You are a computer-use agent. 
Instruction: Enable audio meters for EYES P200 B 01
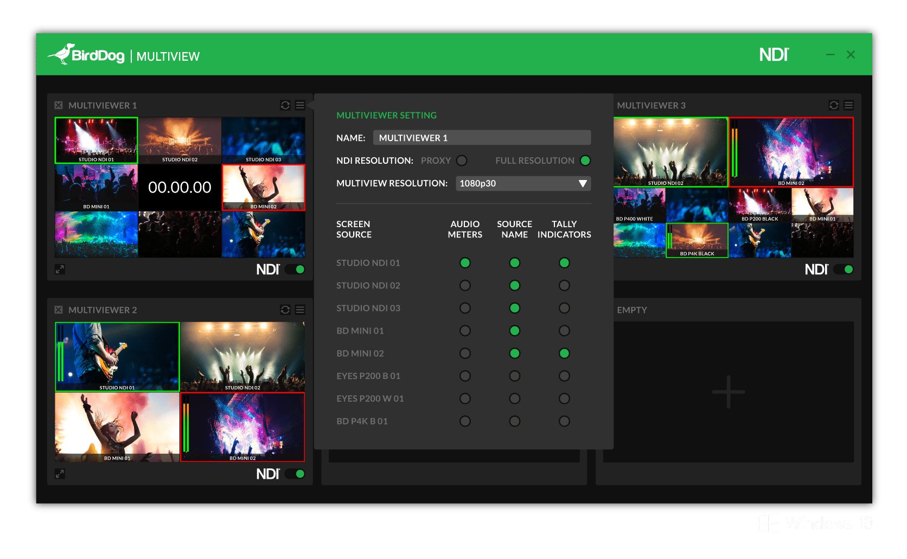point(465,376)
